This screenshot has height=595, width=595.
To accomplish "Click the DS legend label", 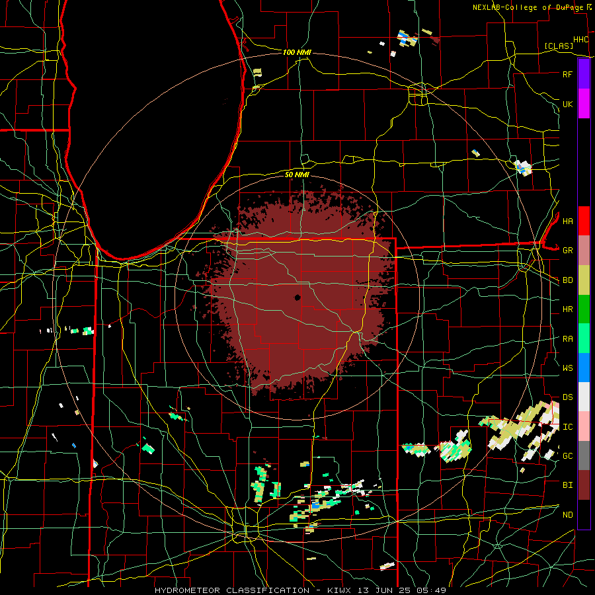I will [x=567, y=397].
